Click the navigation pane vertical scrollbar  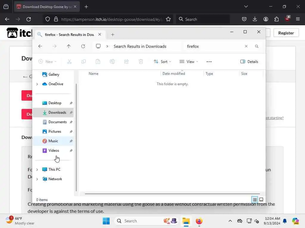[x=76, y=137]
